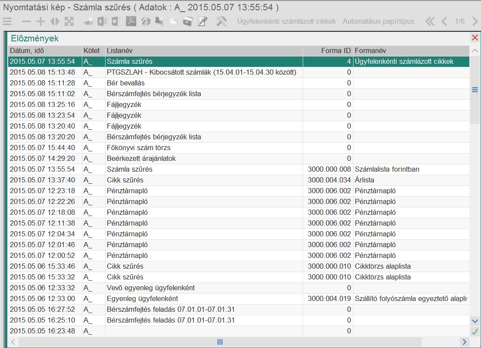Open the Ügyfelenkénti számlázott cikkek form selector
Screen dimensions: 481x348
[286, 22]
